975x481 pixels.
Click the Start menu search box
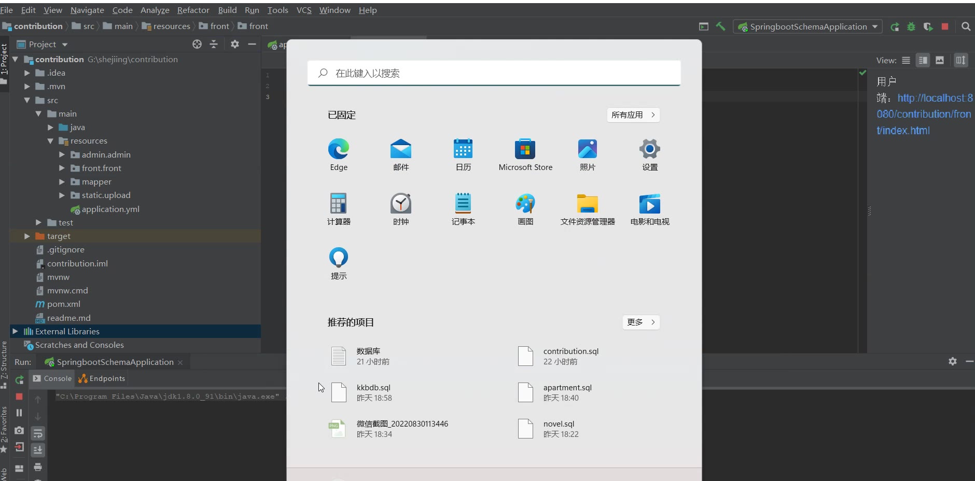click(x=494, y=73)
